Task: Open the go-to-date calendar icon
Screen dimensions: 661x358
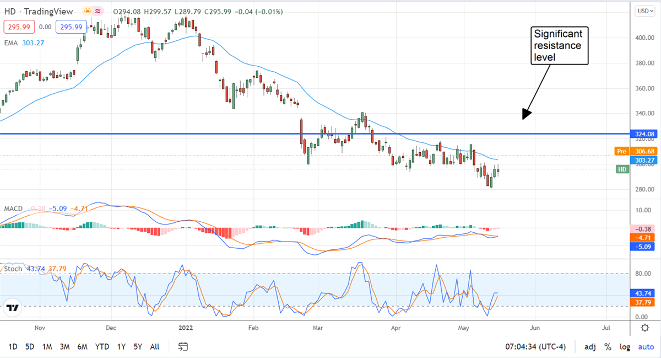Action: 183,346
